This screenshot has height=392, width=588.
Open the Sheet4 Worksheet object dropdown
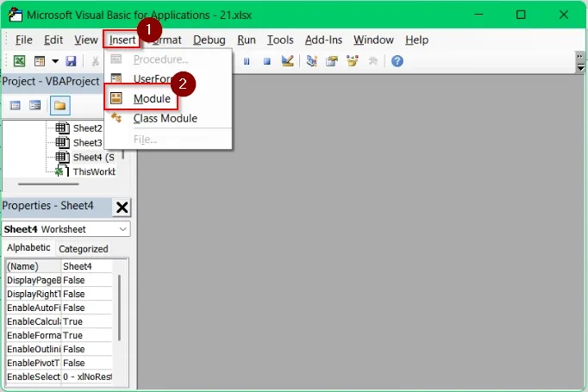coord(122,229)
